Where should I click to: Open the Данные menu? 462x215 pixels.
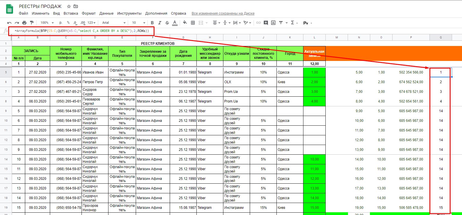point(106,13)
